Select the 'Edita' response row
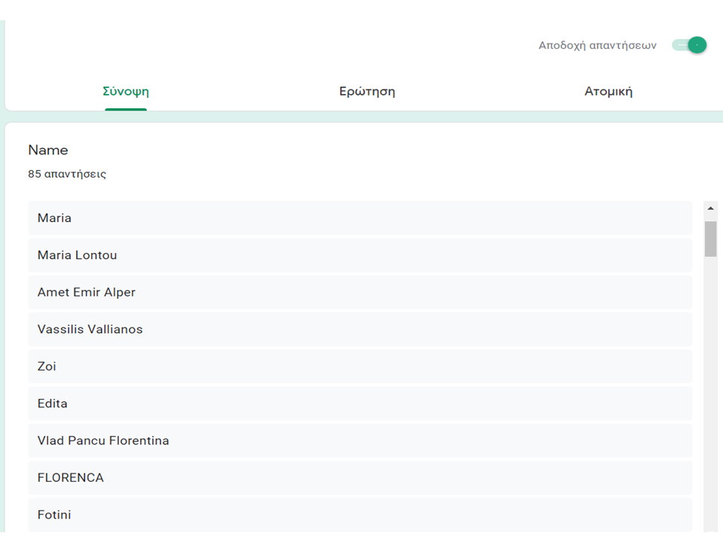This screenshot has height=542, width=723. click(x=360, y=403)
